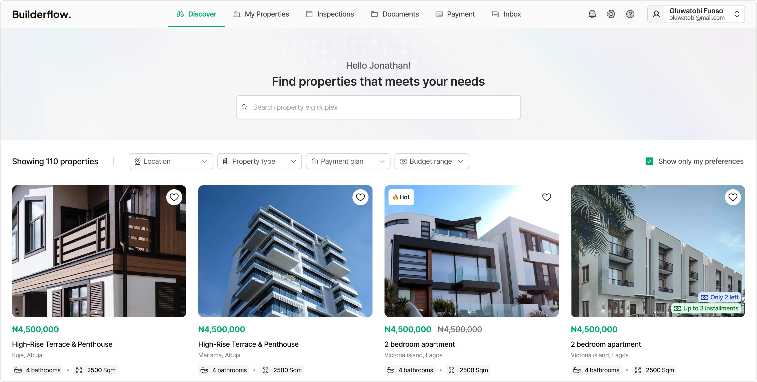The width and height of the screenshot is (757, 382).
Task: Switch to the My Properties tab
Action: (261, 14)
